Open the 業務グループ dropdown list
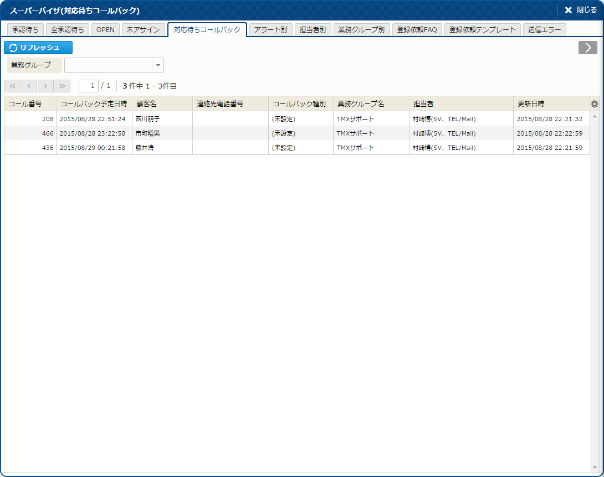 tap(158, 65)
